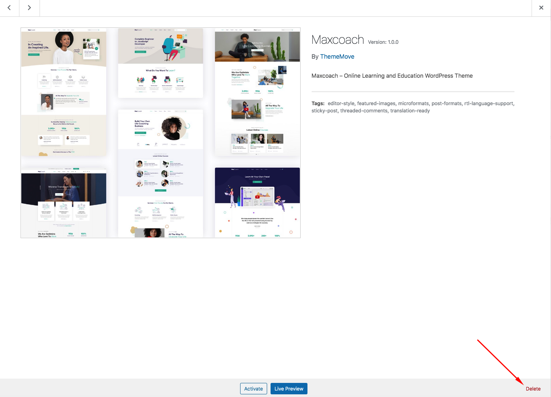
Task: Close the theme details overlay
Action: pos(541,8)
